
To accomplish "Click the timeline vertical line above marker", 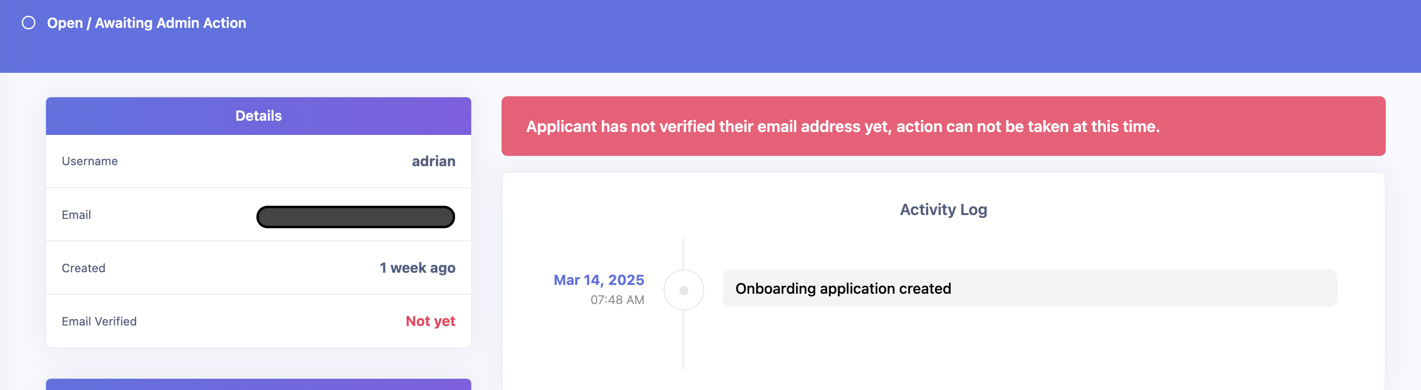I will 683,253.
